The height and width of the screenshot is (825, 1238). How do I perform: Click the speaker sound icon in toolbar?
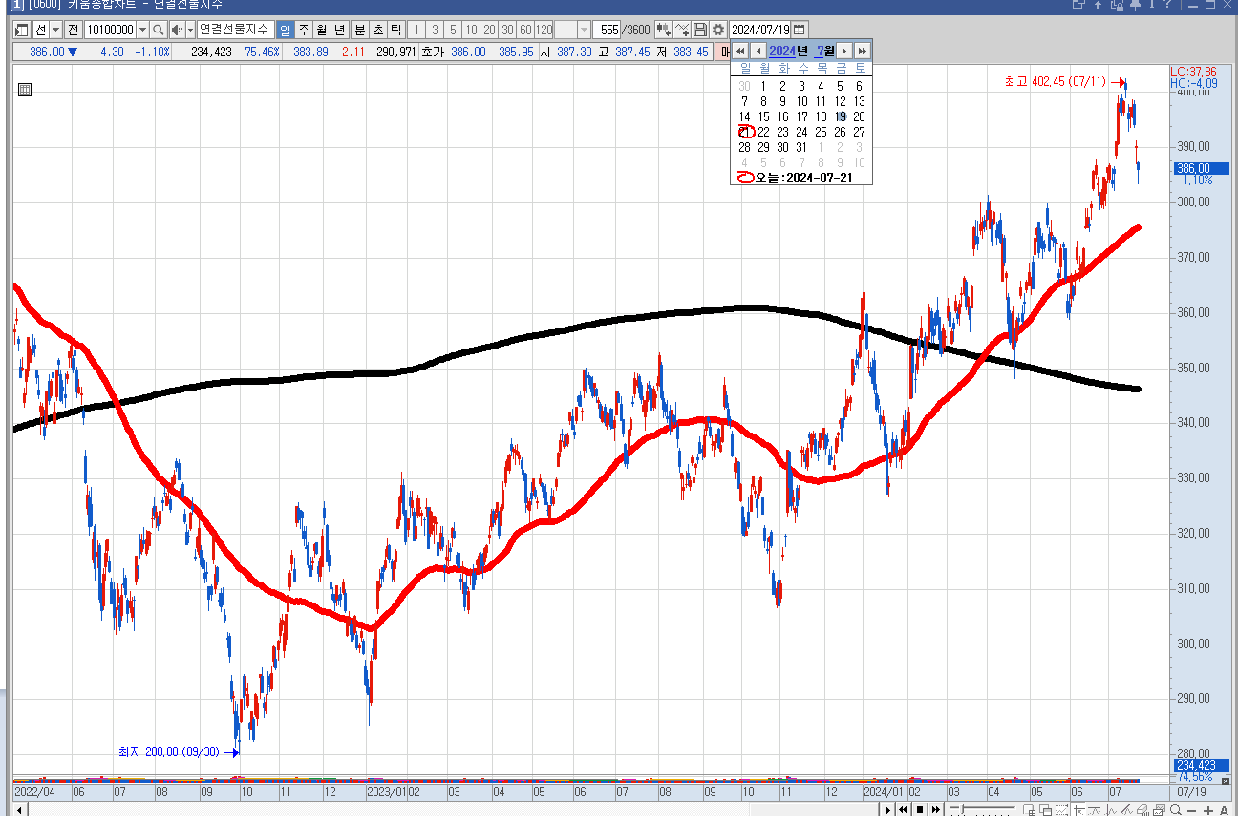pos(177,30)
